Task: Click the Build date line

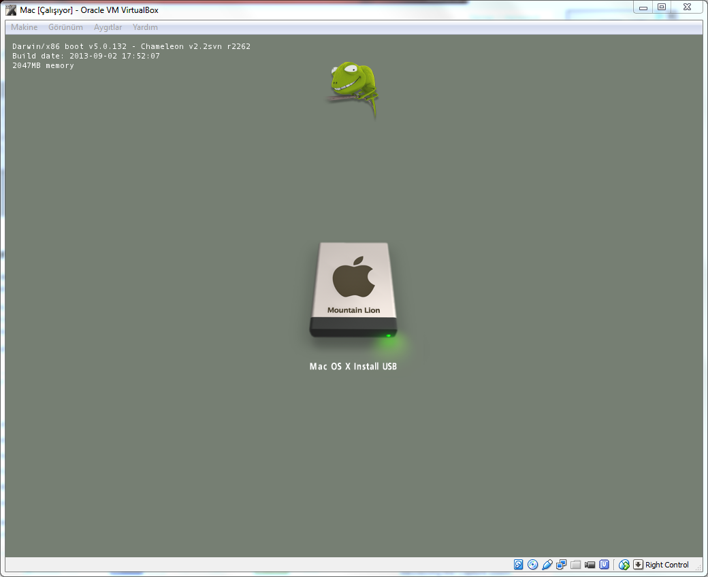Action: pyautogui.click(x=86, y=56)
